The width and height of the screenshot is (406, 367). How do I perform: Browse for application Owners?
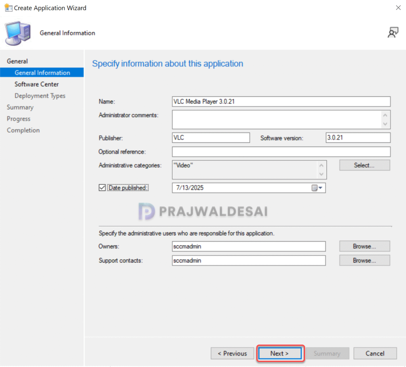tap(365, 246)
